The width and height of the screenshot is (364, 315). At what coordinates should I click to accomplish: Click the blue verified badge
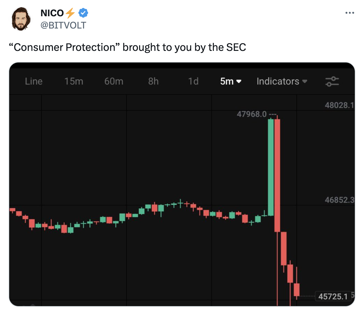(x=83, y=13)
